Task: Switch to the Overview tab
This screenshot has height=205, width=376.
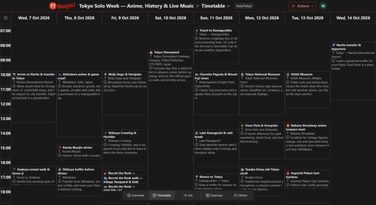Action: pos(135,195)
